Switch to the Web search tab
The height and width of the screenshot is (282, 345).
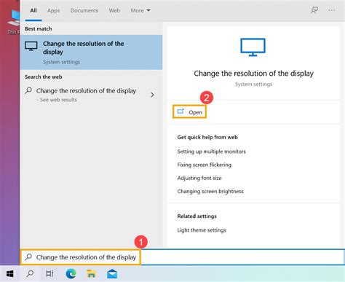click(114, 10)
